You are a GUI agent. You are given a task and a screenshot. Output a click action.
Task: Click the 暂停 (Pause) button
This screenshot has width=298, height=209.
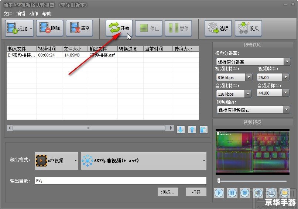pyautogui.click(x=178, y=28)
